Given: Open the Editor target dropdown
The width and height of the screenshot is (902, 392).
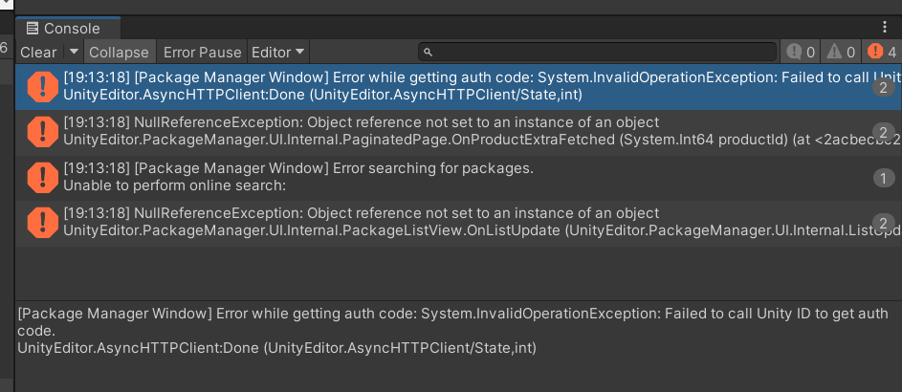Looking at the screenshot, I should point(277,52).
